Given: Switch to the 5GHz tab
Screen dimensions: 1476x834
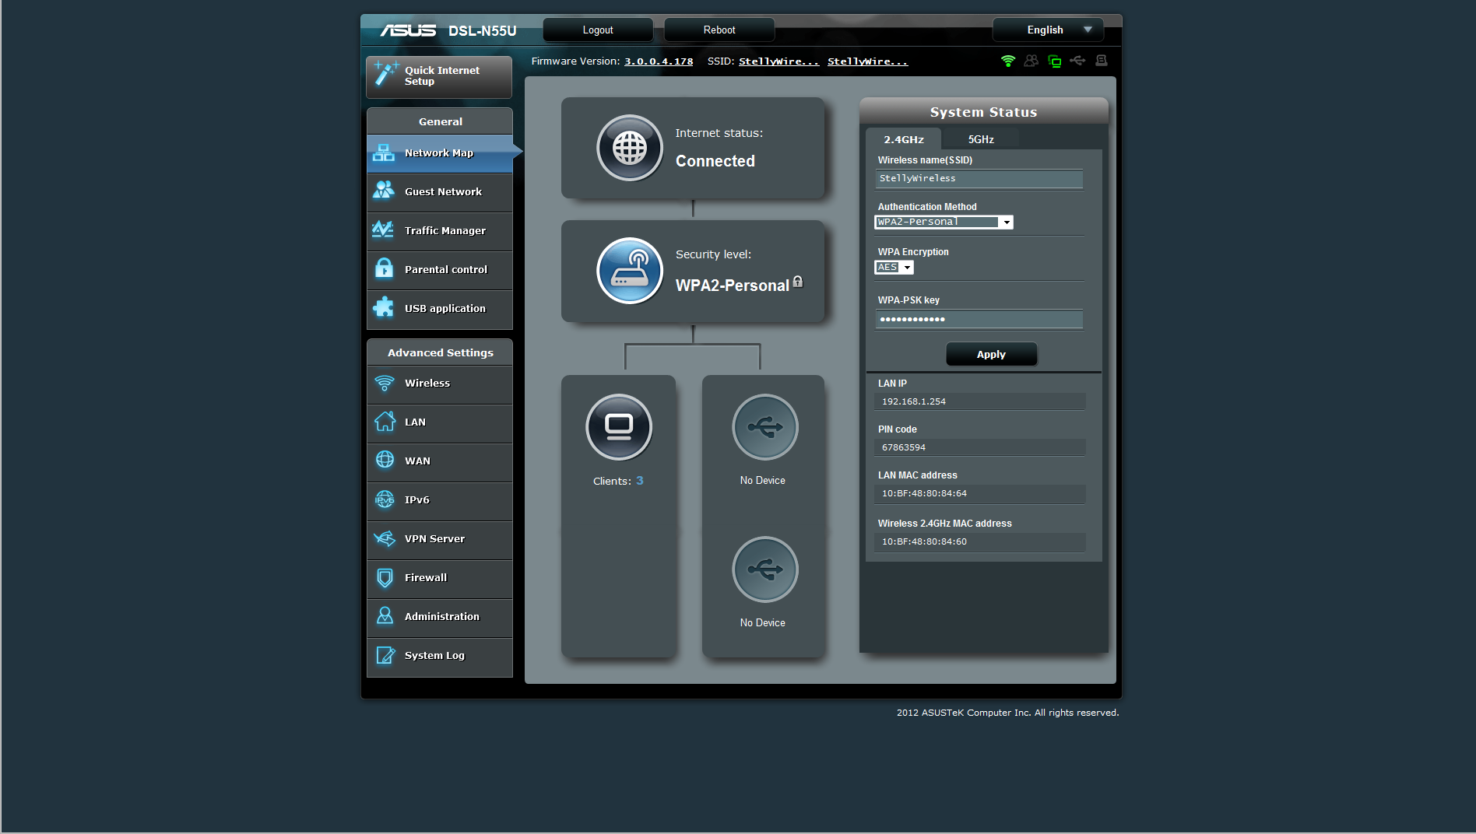Looking at the screenshot, I should coord(980,139).
